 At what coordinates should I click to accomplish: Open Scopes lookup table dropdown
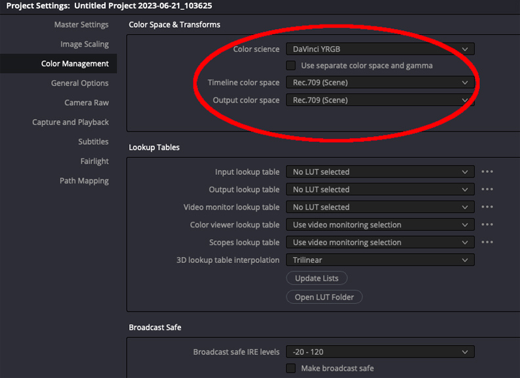[x=380, y=242]
